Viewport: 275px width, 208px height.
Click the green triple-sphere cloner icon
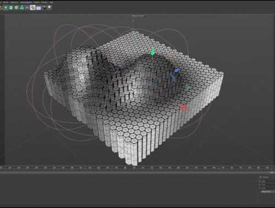coord(22,8)
